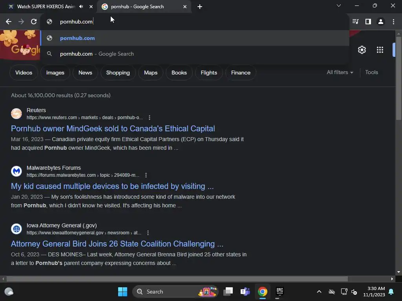Reload the current page
Image resolution: width=402 pixels, height=301 pixels.
pyautogui.click(x=34, y=22)
